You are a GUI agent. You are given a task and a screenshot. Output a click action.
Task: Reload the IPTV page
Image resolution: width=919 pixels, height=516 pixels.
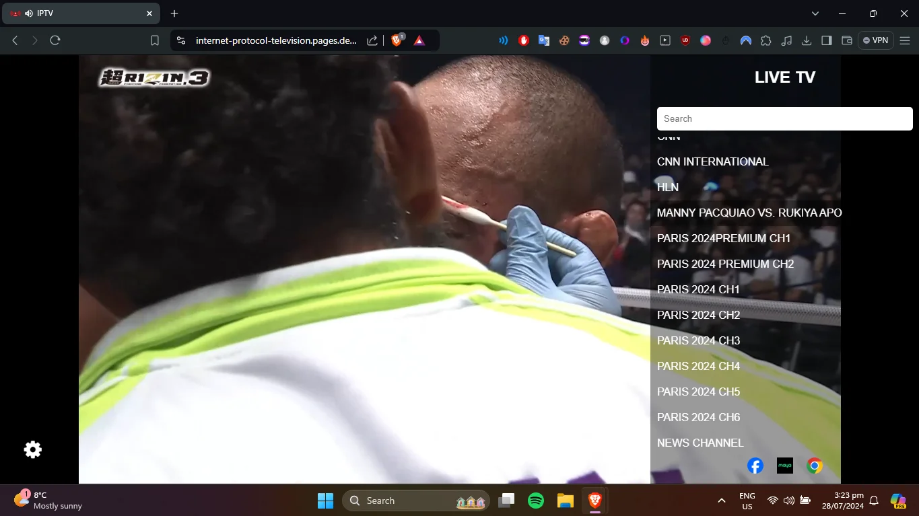coord(55,40)
